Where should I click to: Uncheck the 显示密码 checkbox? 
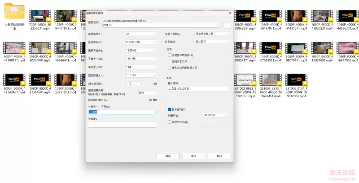(x=170, y=109)
